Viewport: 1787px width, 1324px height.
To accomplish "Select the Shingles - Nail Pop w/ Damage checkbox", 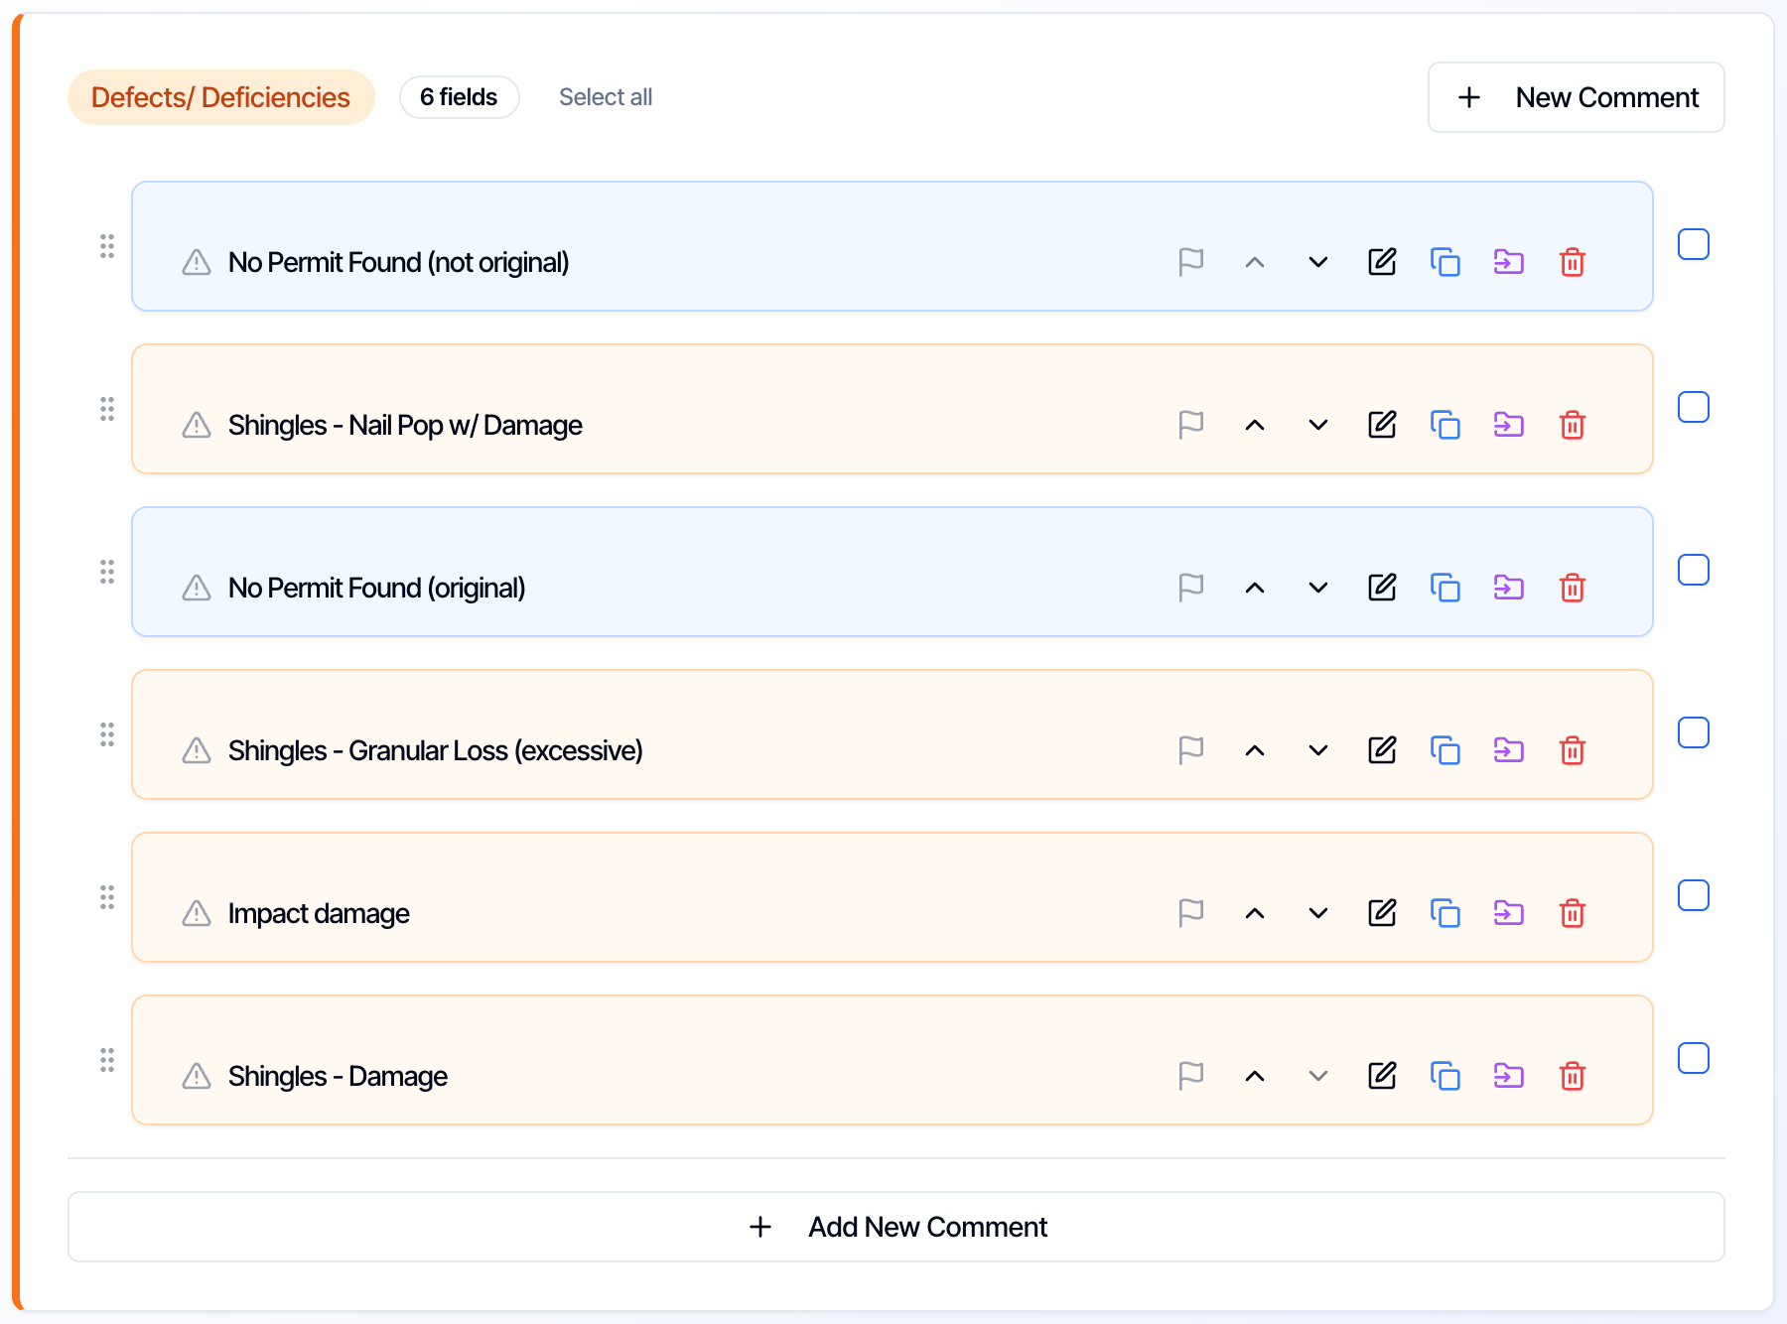I will (1694, 407).
